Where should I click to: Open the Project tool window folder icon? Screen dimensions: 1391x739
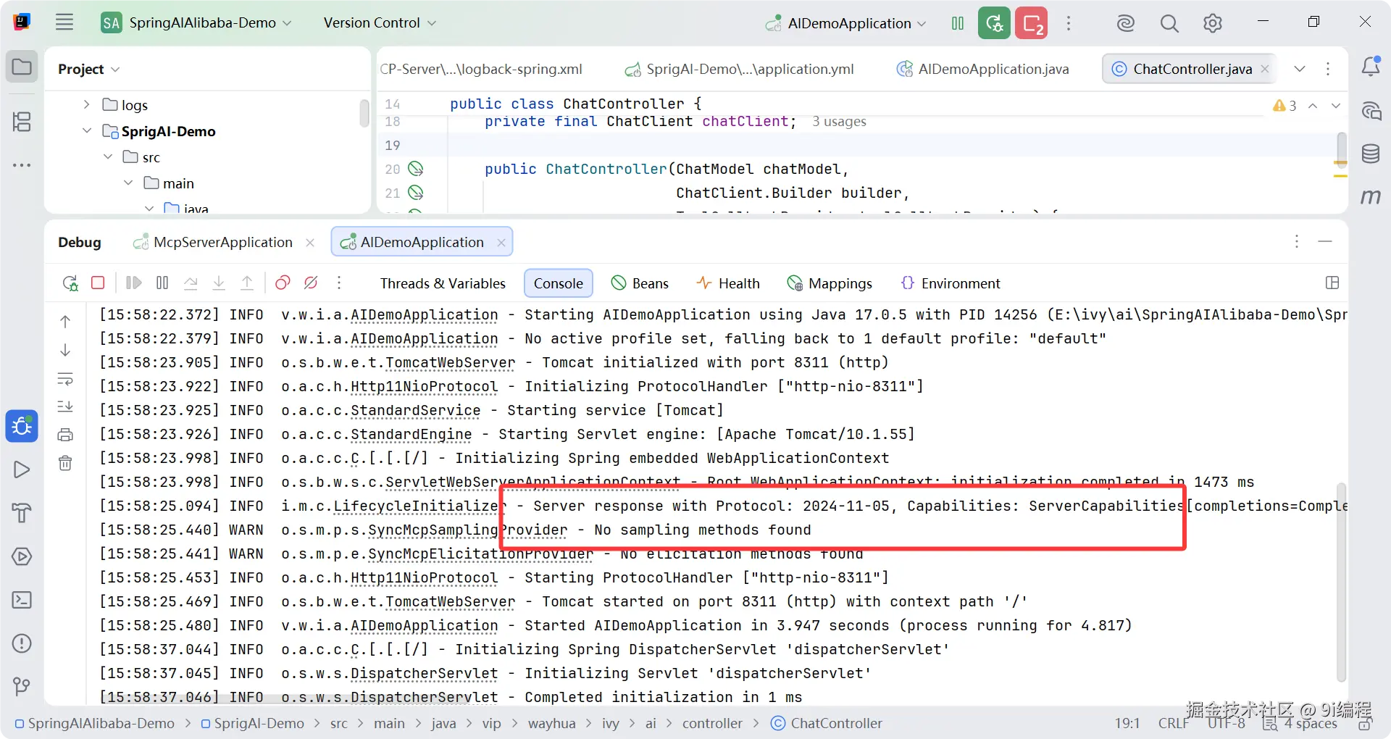pyautogui.click(x=22, y=67)
